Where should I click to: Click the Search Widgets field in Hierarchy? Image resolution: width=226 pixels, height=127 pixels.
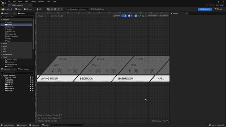point(17,73)
